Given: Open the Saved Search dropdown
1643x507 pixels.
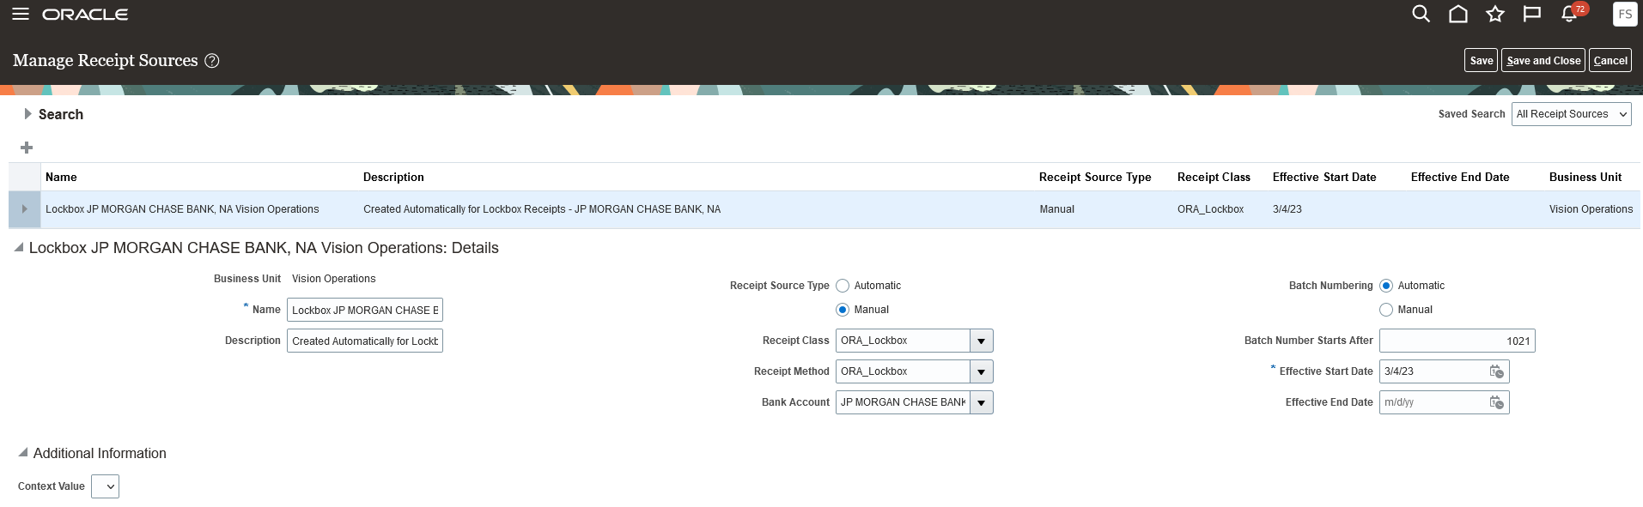Looking at the screenshot, I should [x=1571, y=114].
